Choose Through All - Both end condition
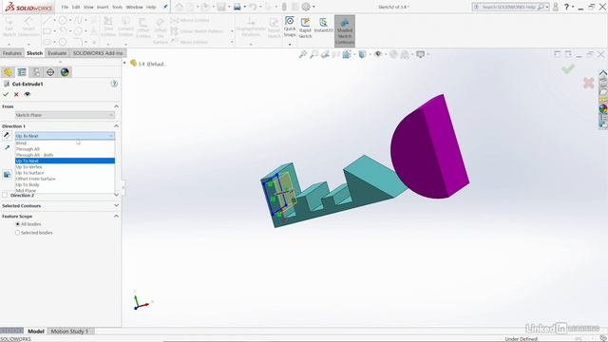Image resolution: width=608 pixels, height=342 pixels. coord(65,155)
